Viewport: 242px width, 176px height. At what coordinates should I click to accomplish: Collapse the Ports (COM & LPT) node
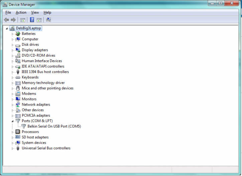12,121
